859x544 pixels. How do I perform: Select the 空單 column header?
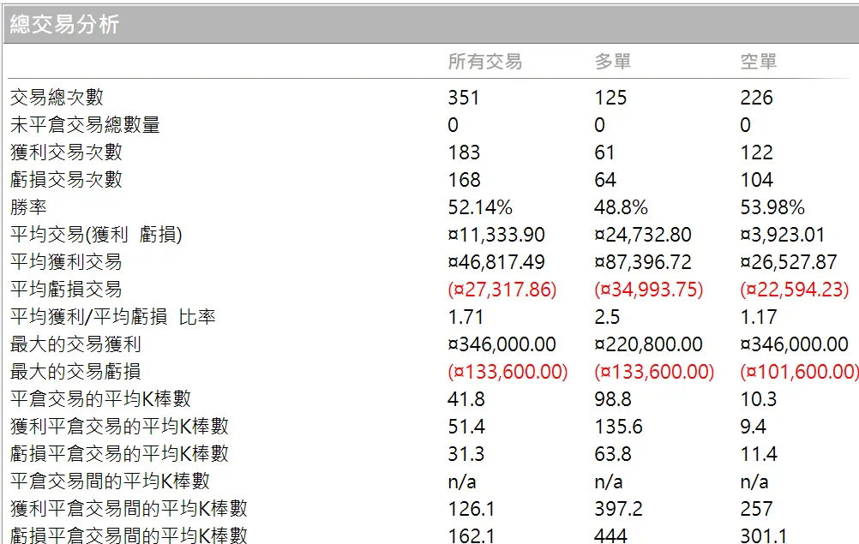(x=759, y=62)
